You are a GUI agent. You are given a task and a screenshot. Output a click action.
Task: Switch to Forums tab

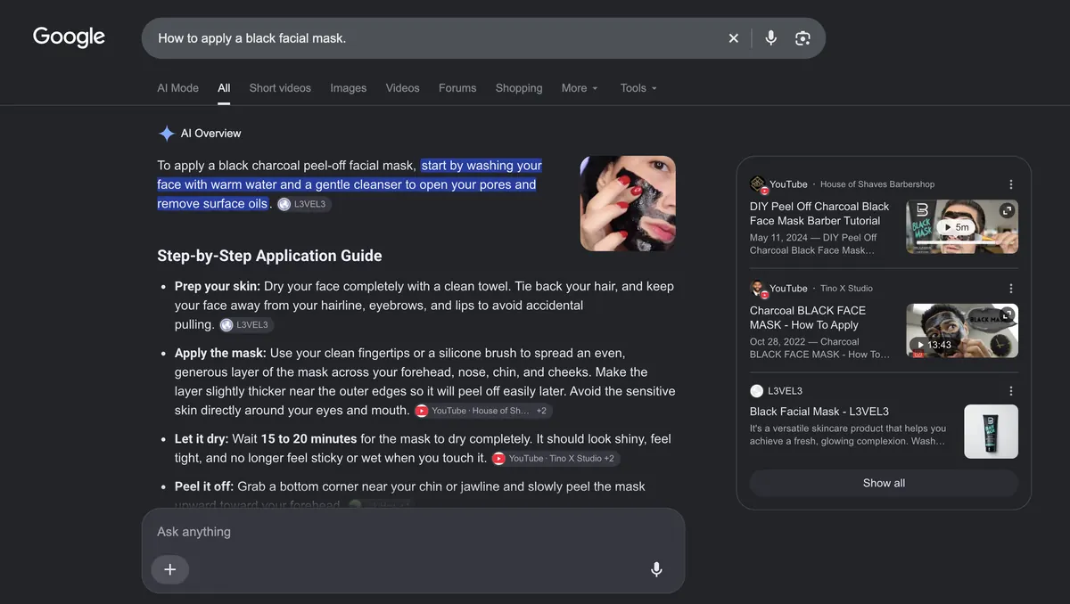[457, 88]
